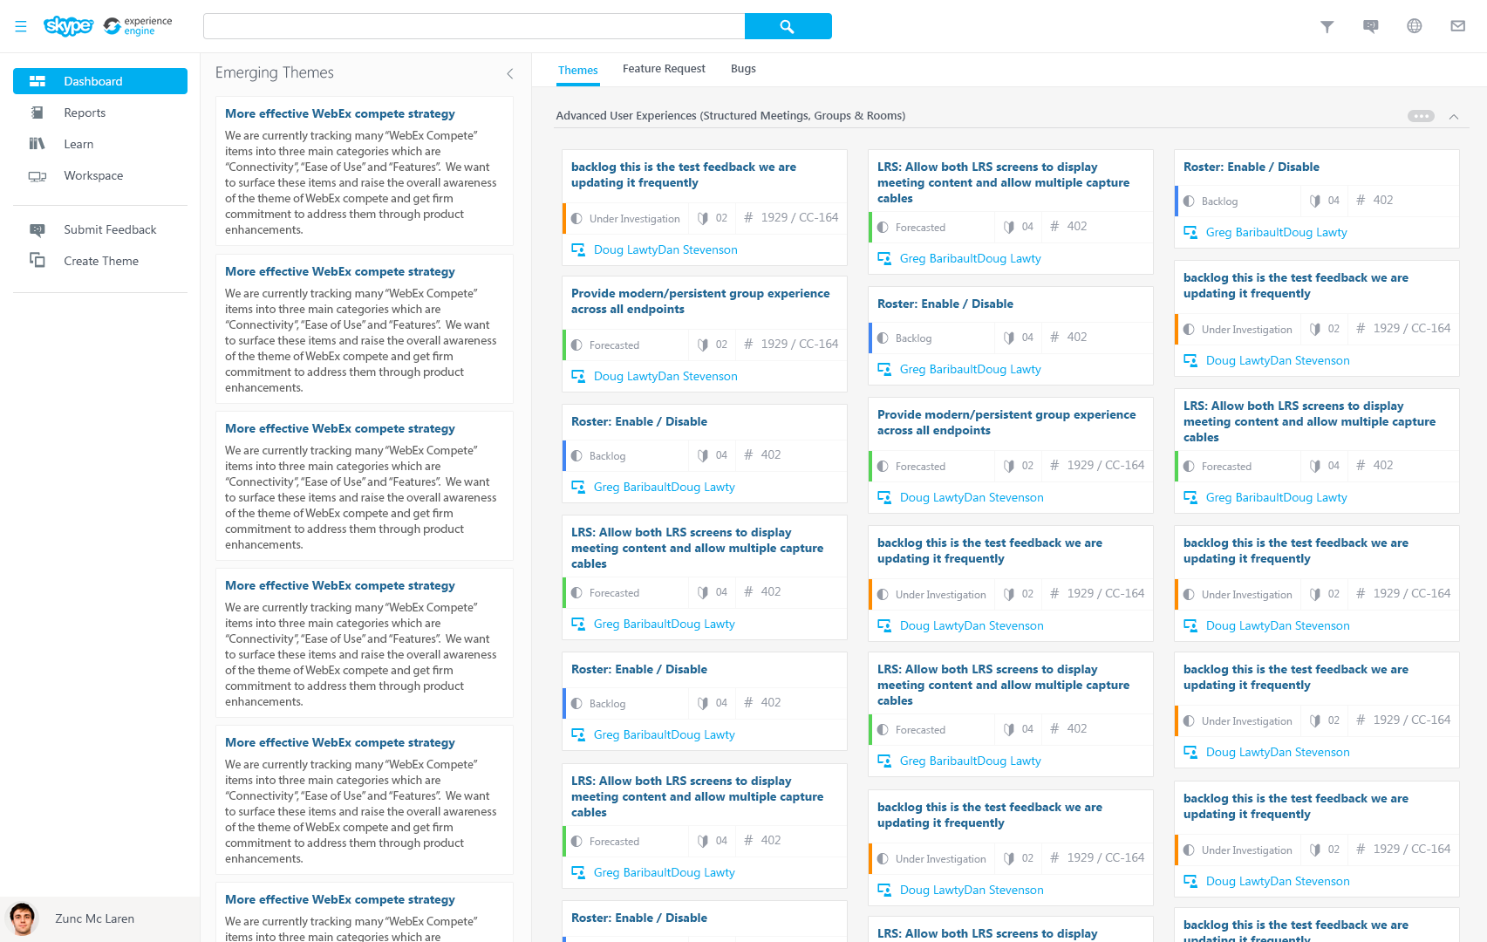Switch to the Themes tab
The height and width of the screenshot is (942, 1487).
pyautogui.click(x=578, y=71)
